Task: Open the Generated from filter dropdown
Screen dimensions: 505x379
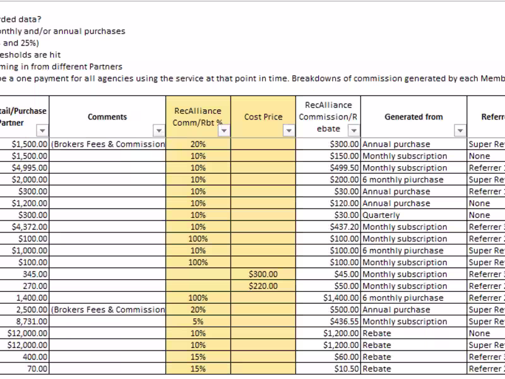Action: click(460, 131)
